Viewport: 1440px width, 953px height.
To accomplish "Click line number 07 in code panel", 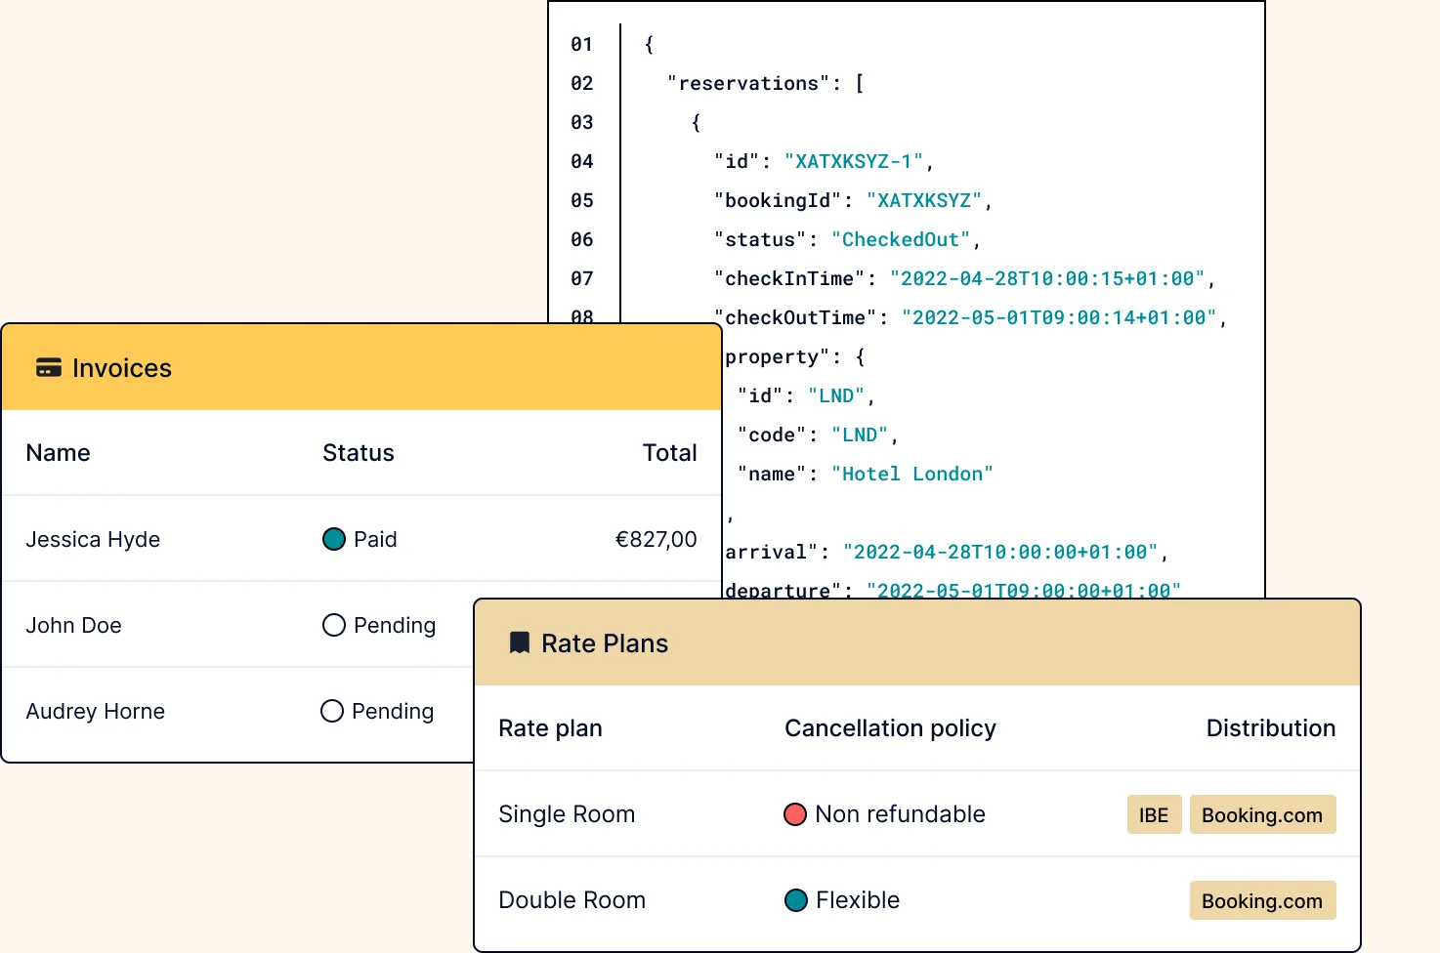I will [x=582, y=278].
